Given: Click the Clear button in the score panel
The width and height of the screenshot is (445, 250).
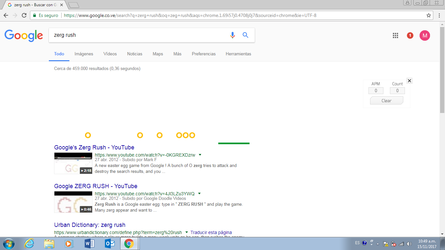Looking at the screenshot, I should point(387,101).
